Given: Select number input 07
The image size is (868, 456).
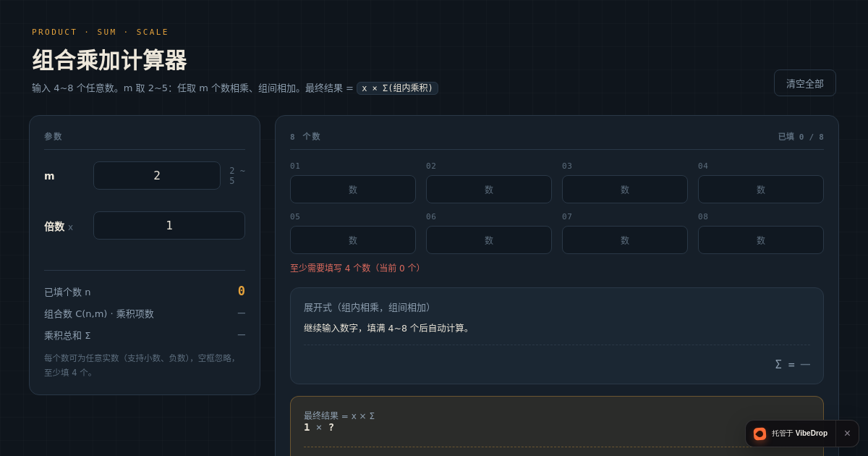Looking at the screenshot, I should tap(625, 240).
